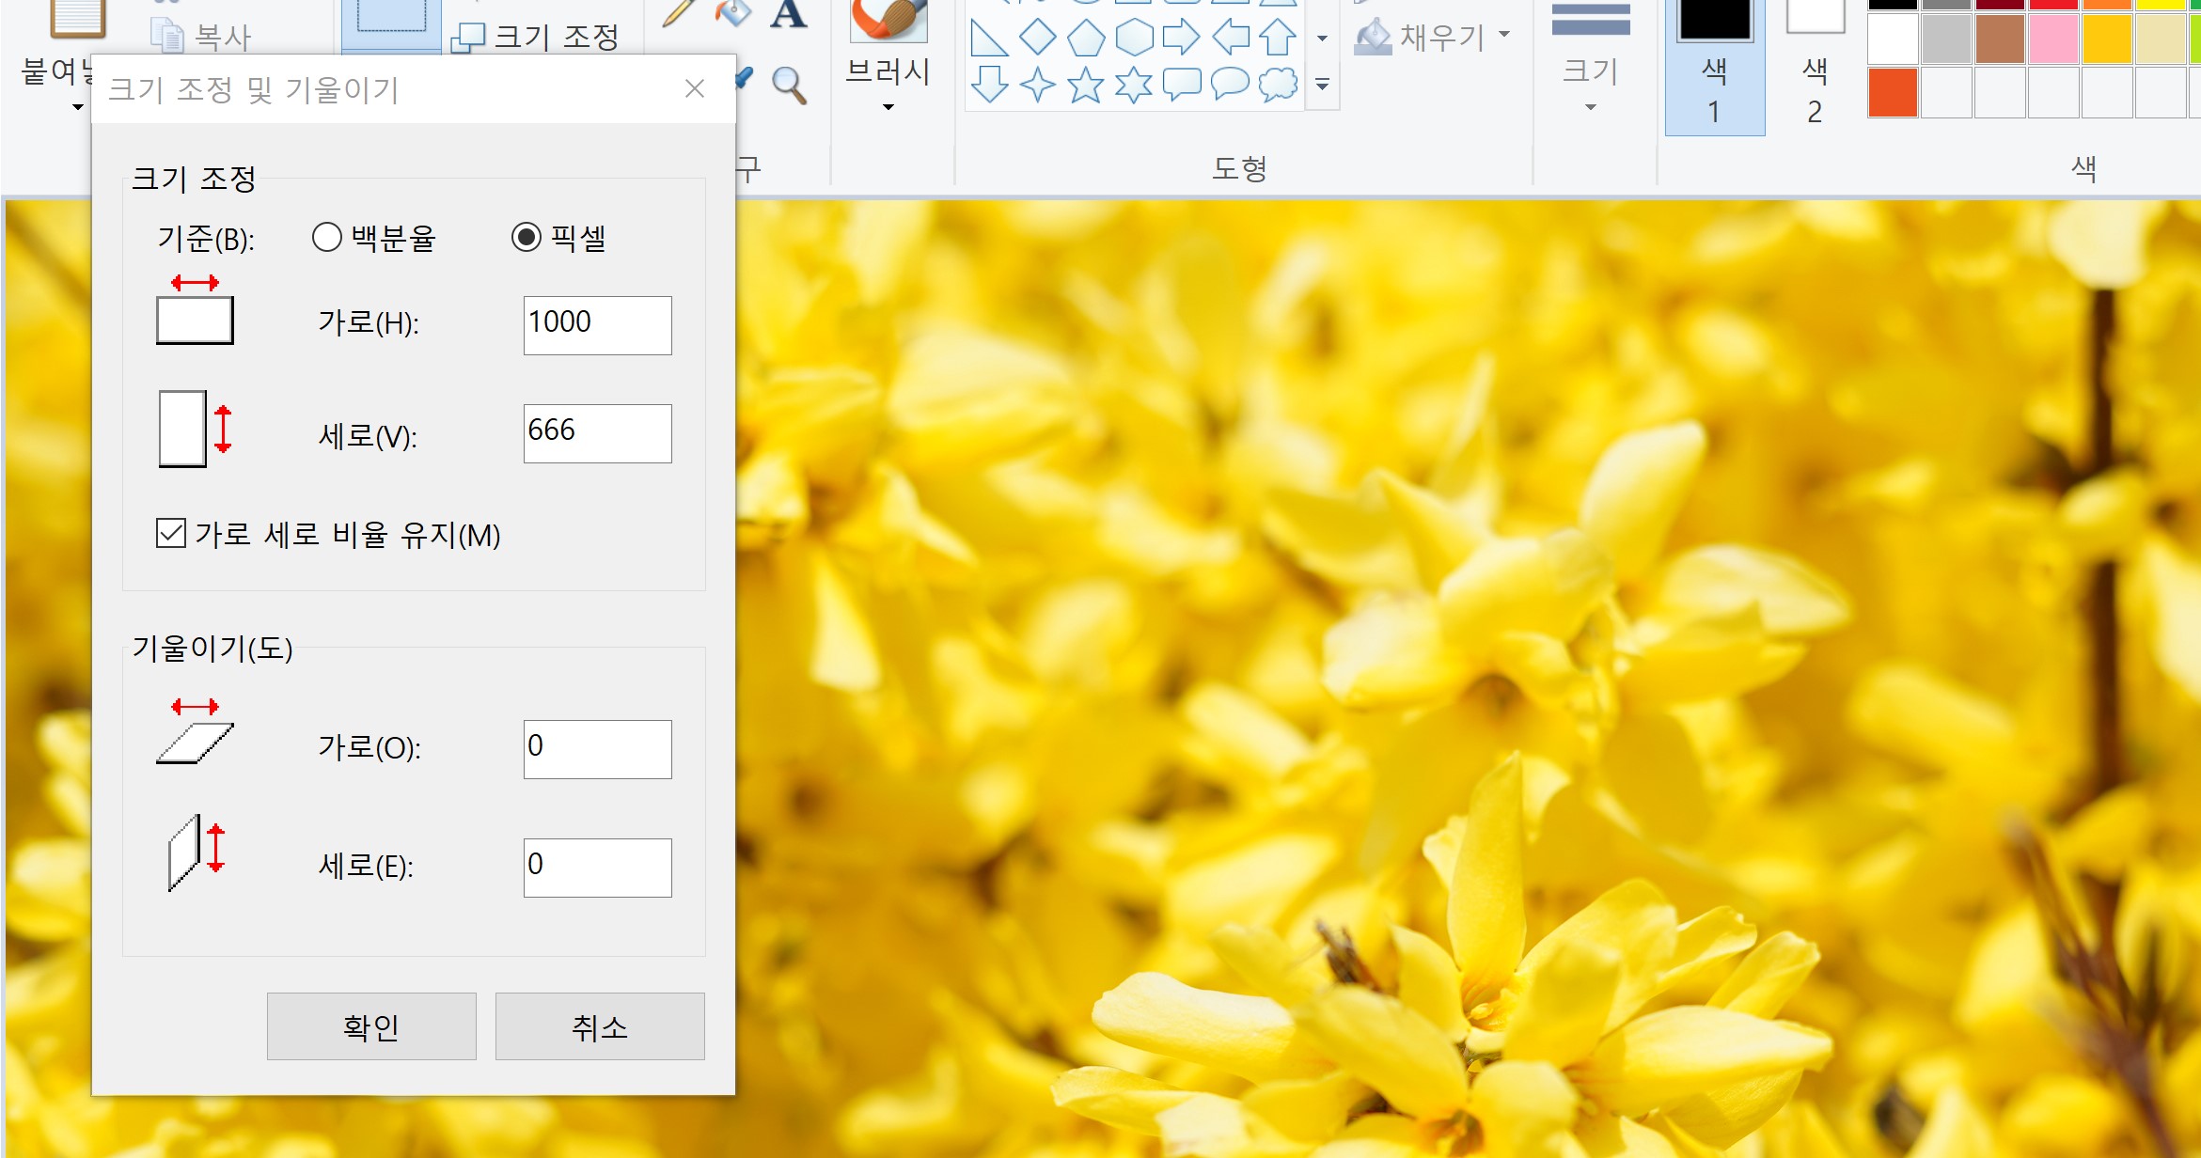Select the 픽셀 radio button

coord(526,238)
